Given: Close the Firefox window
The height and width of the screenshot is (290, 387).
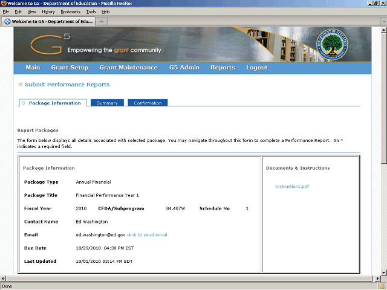Looking at the screenshot, I should [383, 3].
